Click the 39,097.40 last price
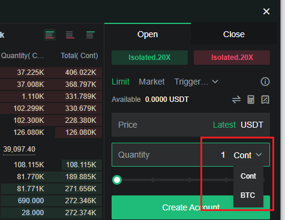The width and height of the screenshot is (285, 220). point(19,149)
